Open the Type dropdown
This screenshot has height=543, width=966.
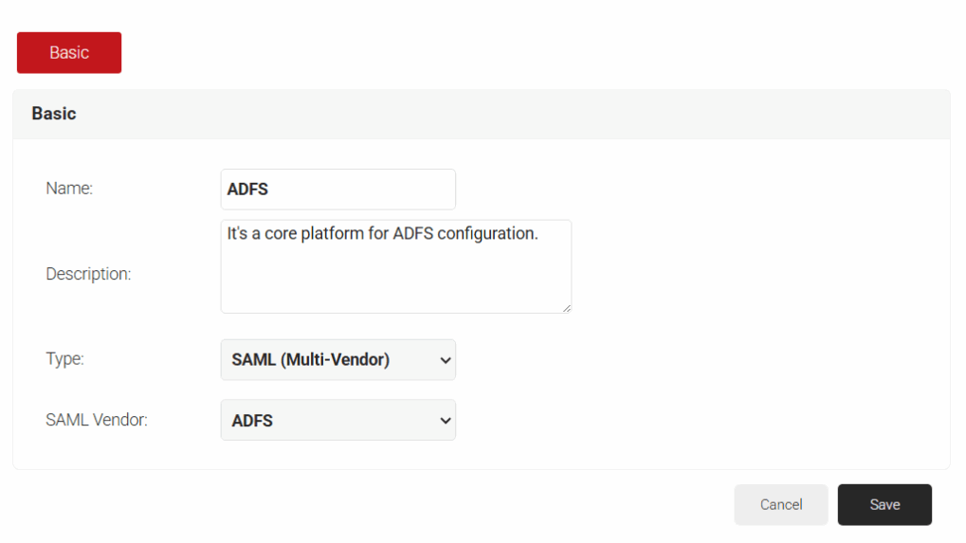click(337, 360)
